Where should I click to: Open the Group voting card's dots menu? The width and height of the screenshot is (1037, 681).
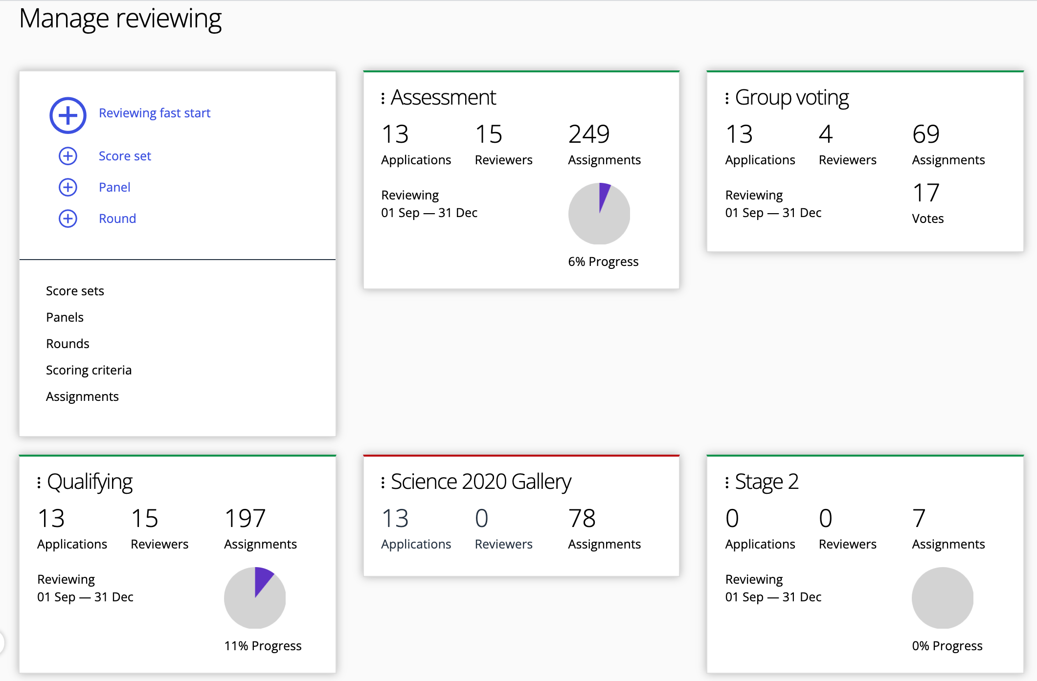pyautogui.click(x=727, y=98)
